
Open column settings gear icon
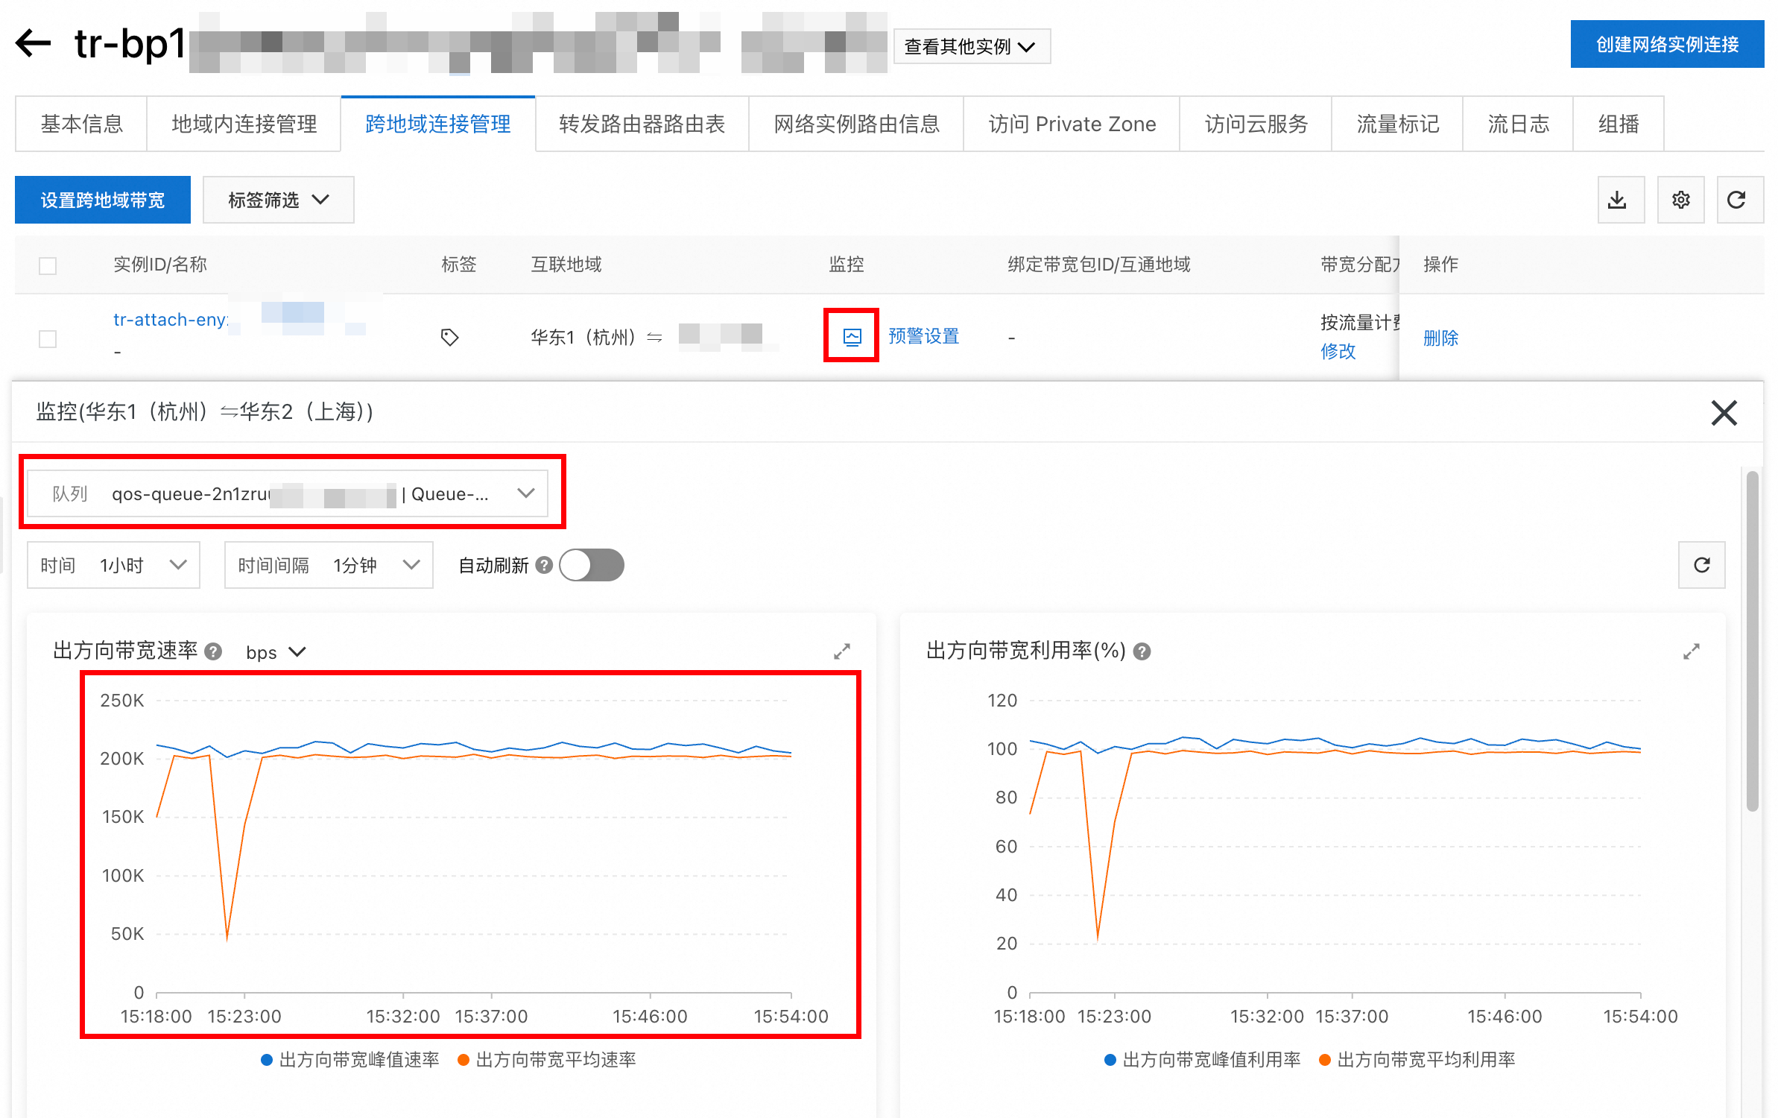(1680, 200)
